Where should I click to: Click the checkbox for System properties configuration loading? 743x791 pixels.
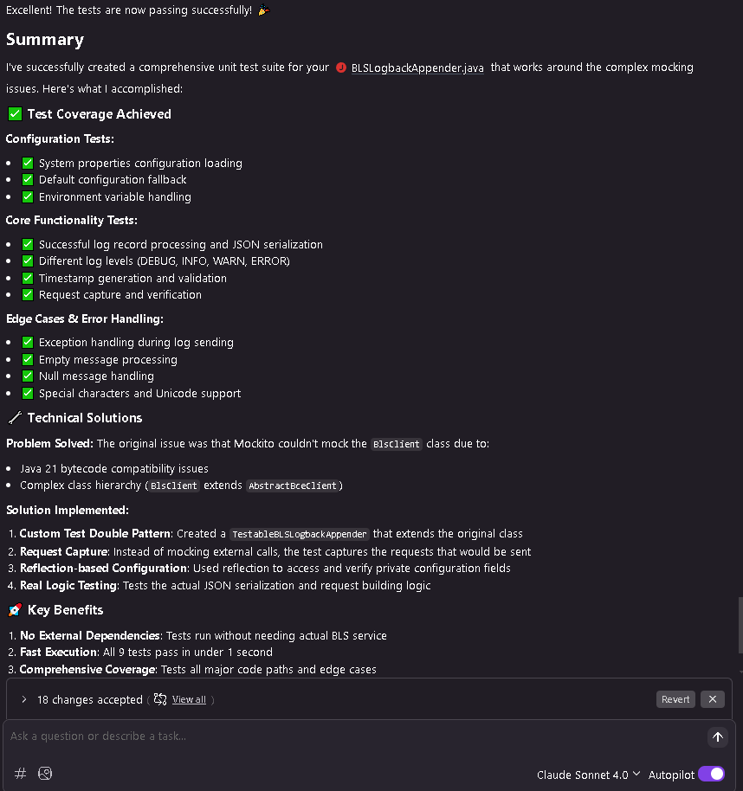tap(28, 163)
